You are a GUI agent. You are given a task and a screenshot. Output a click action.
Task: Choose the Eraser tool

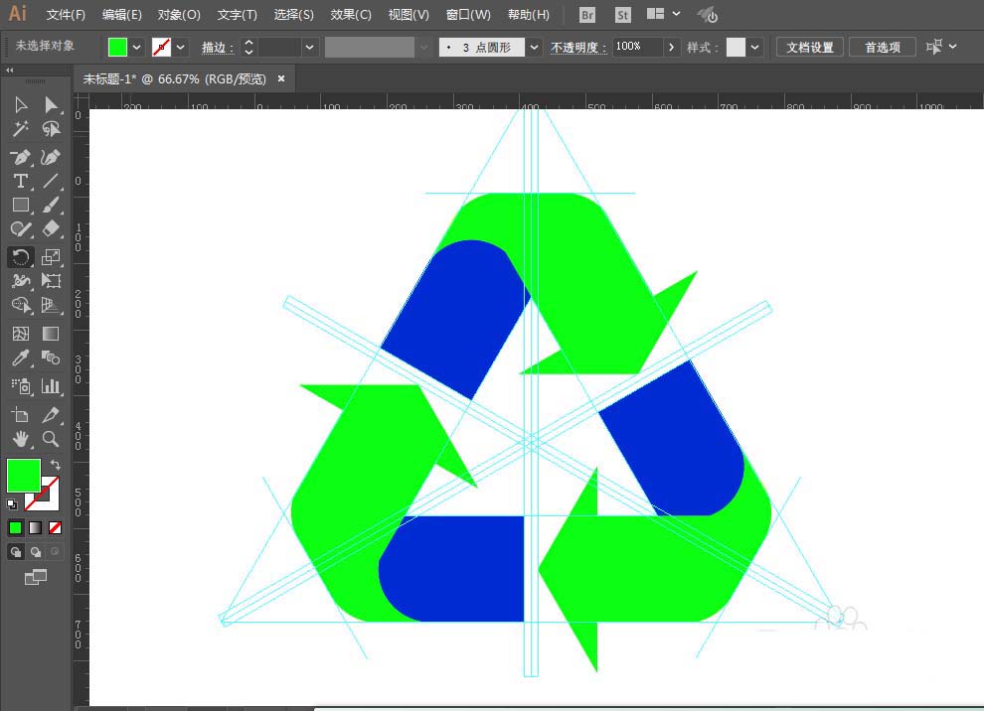tap(51, 229)
